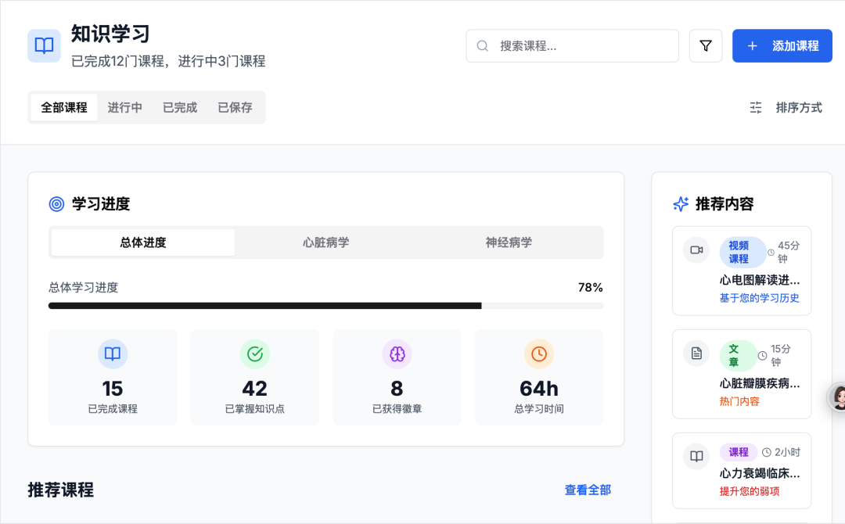The image size is (845, 524).
Task: Click the purple brain icon for 已获得徽章
Action: (x=397, y=354)
